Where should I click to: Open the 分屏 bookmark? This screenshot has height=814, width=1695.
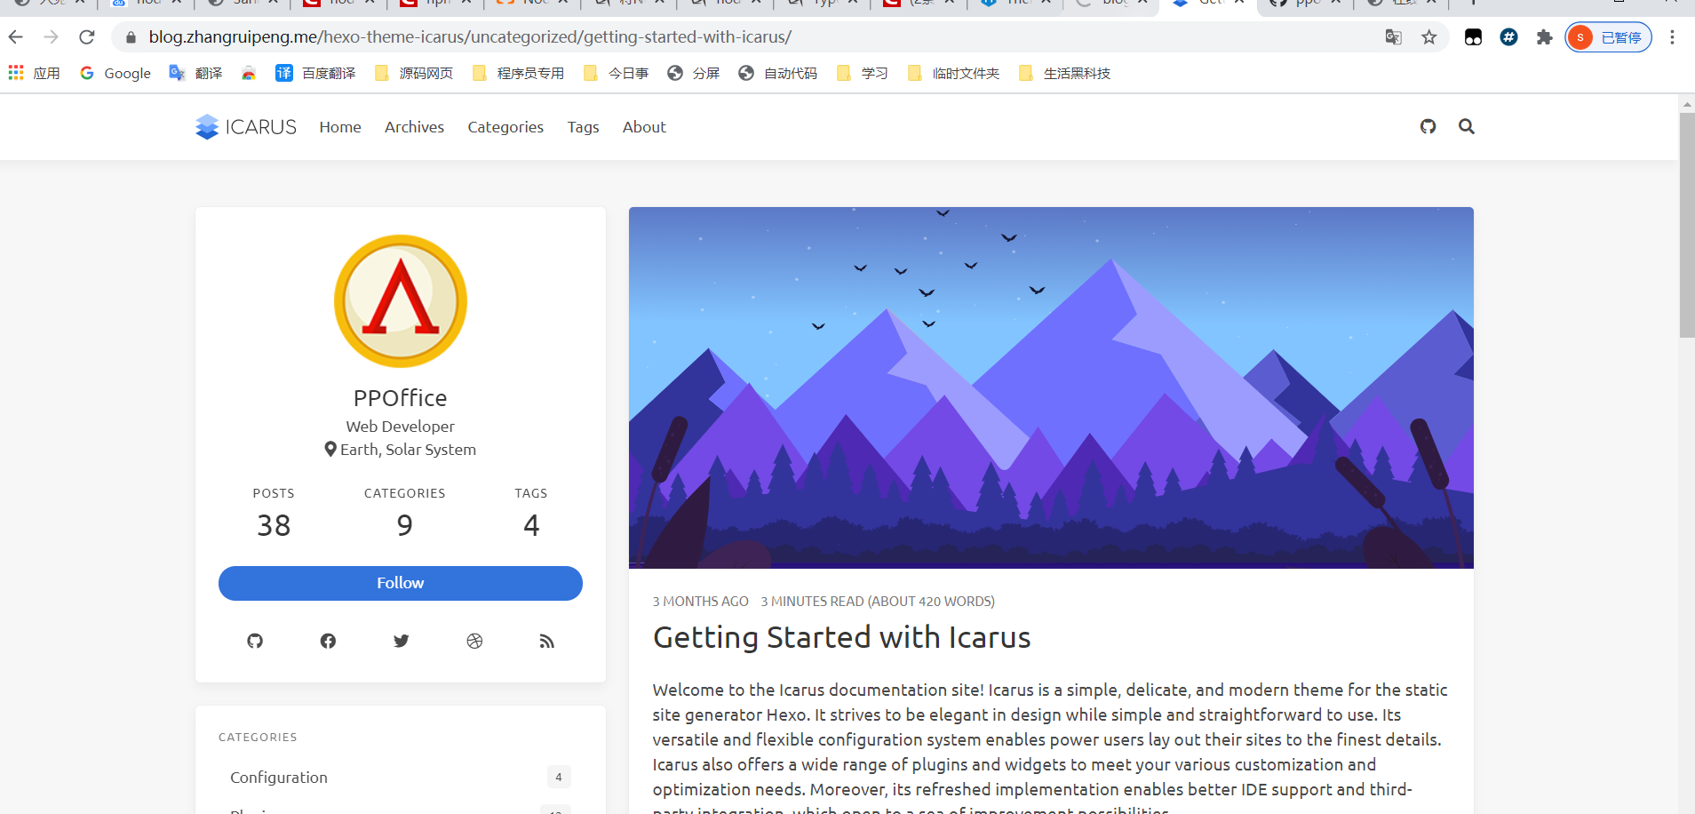(694, 73)
